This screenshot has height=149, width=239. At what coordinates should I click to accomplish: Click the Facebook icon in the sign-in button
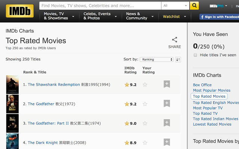pos(202,17)
